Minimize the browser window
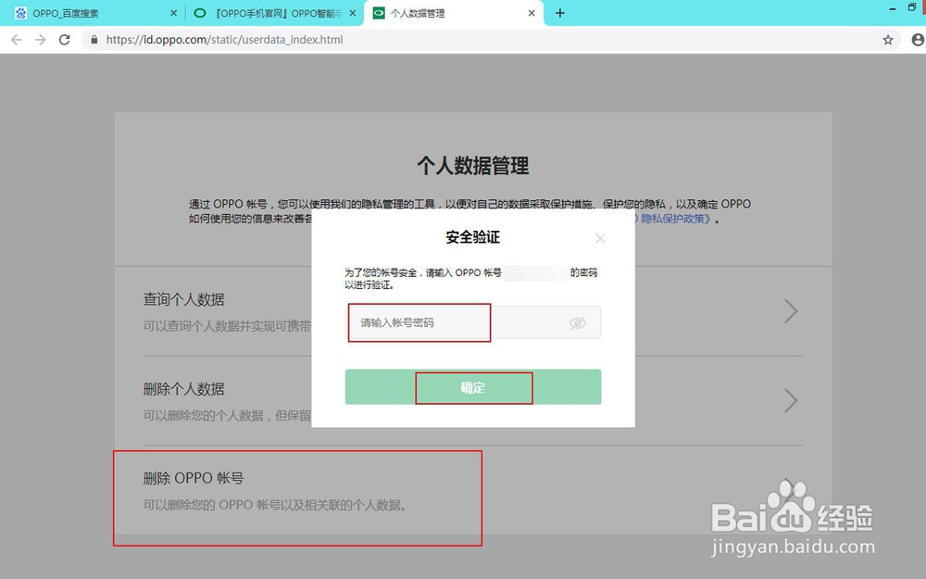The height and width of the screenshot is (579, 926). click(893, 8)
